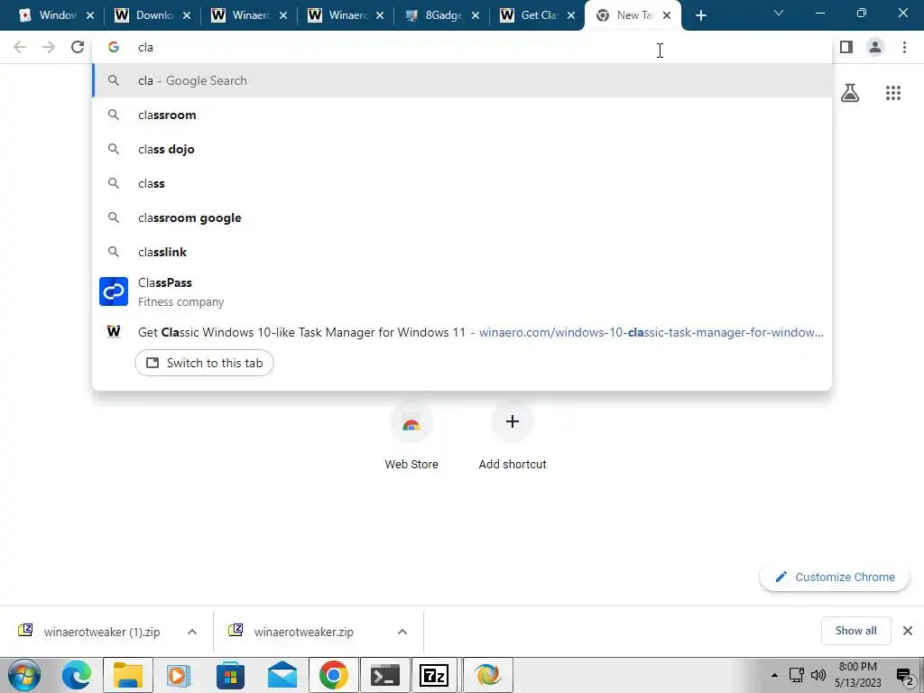This screenshot has height=693, width=924.
Task: Go back to previous page
Action: coord(20,47)
